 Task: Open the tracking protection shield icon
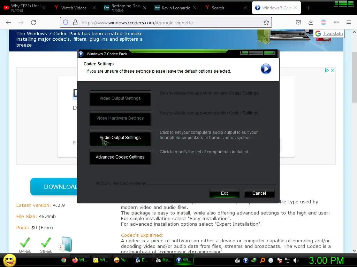click(66, 22)
